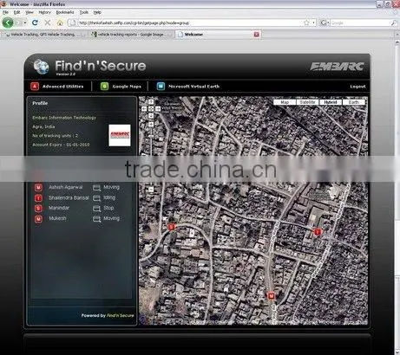The width and height of the screenshot is (400, 355).
Task: Open the History menu
Action: click(x=44, y=12)
